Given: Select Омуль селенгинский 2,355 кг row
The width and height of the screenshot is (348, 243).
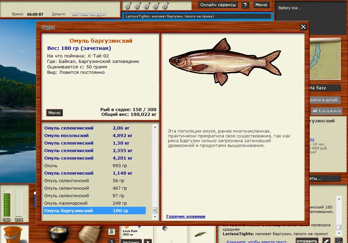Looking at the screenshot, I should [94, 150].
